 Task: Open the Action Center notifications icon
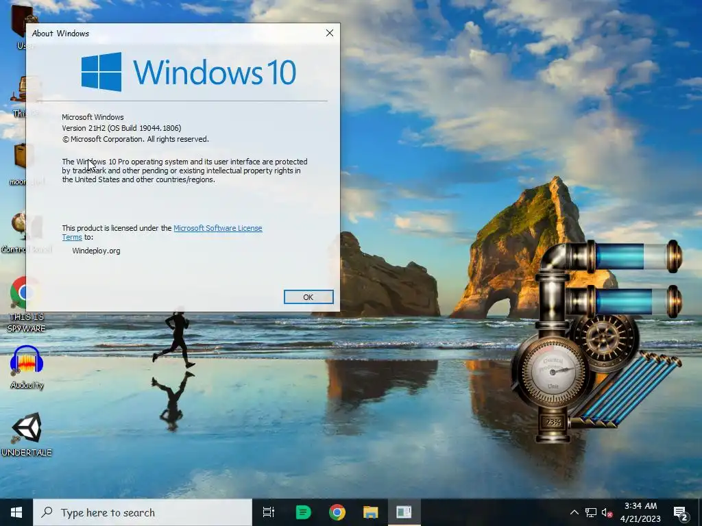click(681, 512)
